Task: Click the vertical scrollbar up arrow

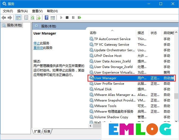Action: pyautogui.click(x=176, y=32)
